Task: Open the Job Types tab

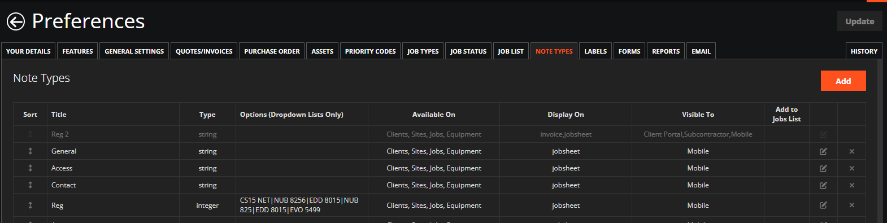Action: tap(423, 51)
